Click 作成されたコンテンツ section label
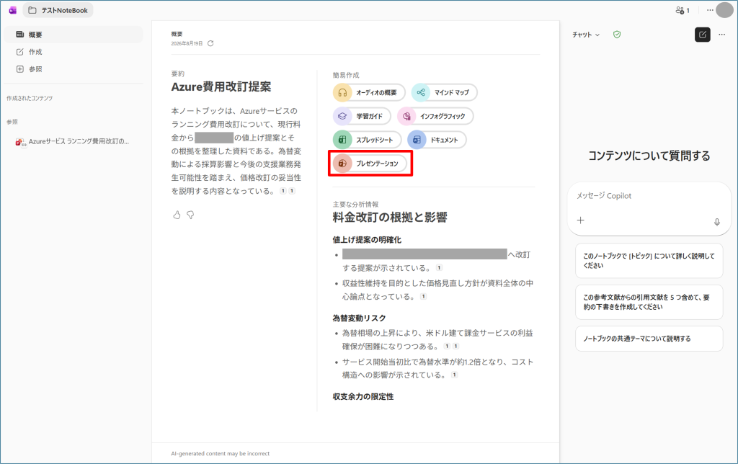 tap(30, 99)
